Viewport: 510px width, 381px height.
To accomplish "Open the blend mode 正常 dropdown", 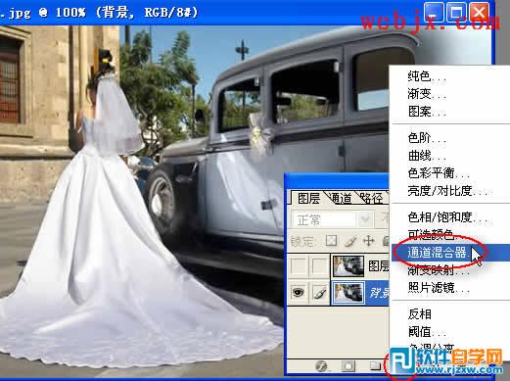I will coord(332,219).
